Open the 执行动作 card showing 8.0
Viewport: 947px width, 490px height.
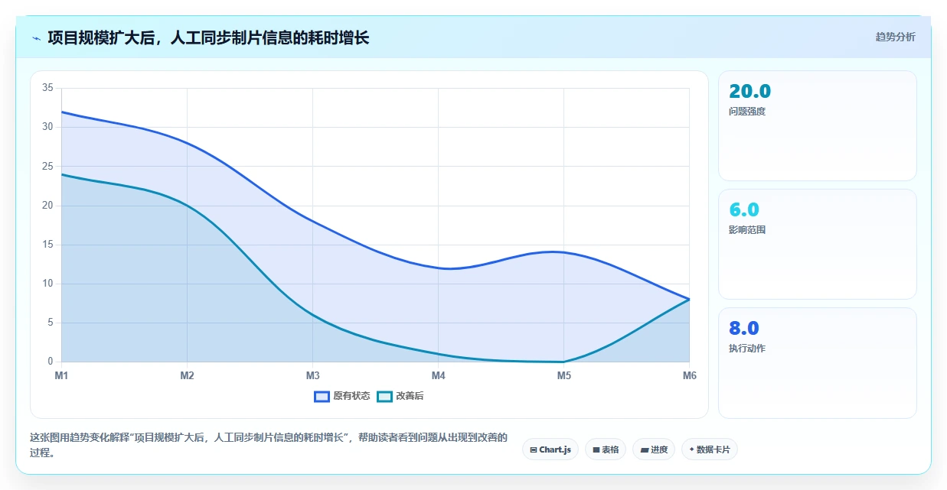coord(817,363)
